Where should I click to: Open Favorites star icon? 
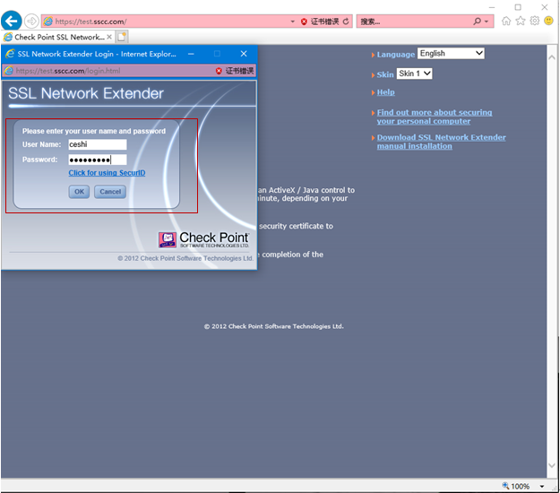(x=521, y=21)
